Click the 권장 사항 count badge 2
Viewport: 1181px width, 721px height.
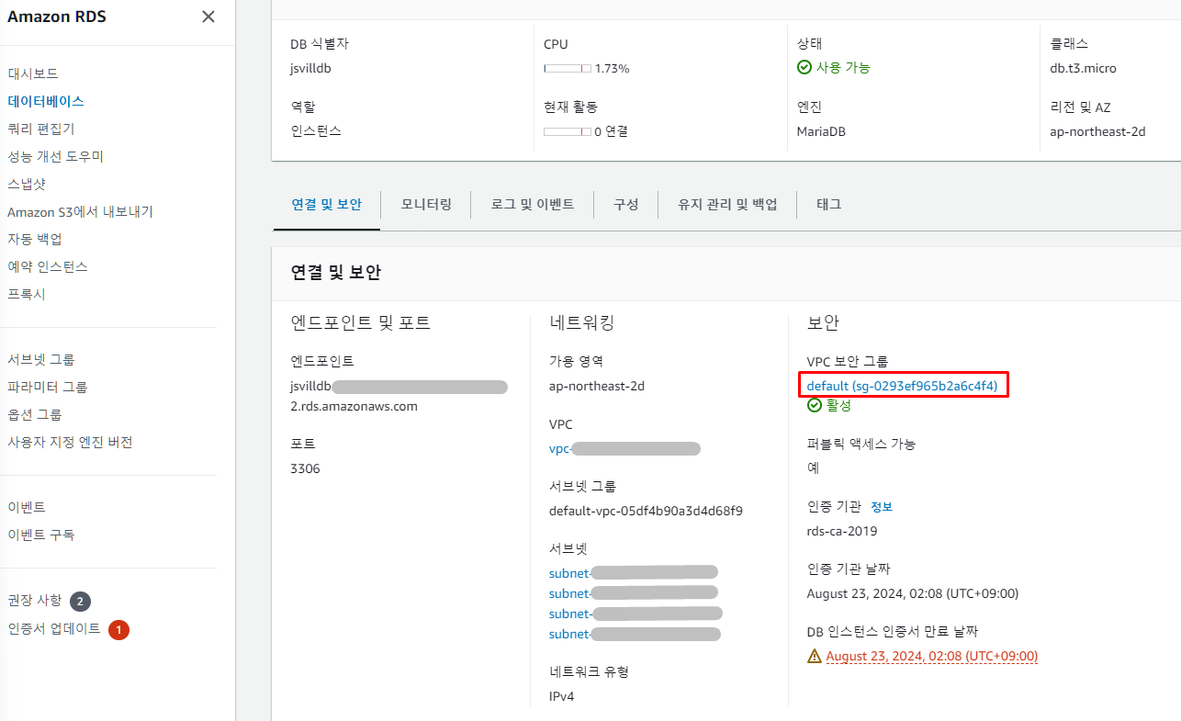click(81, 602)
